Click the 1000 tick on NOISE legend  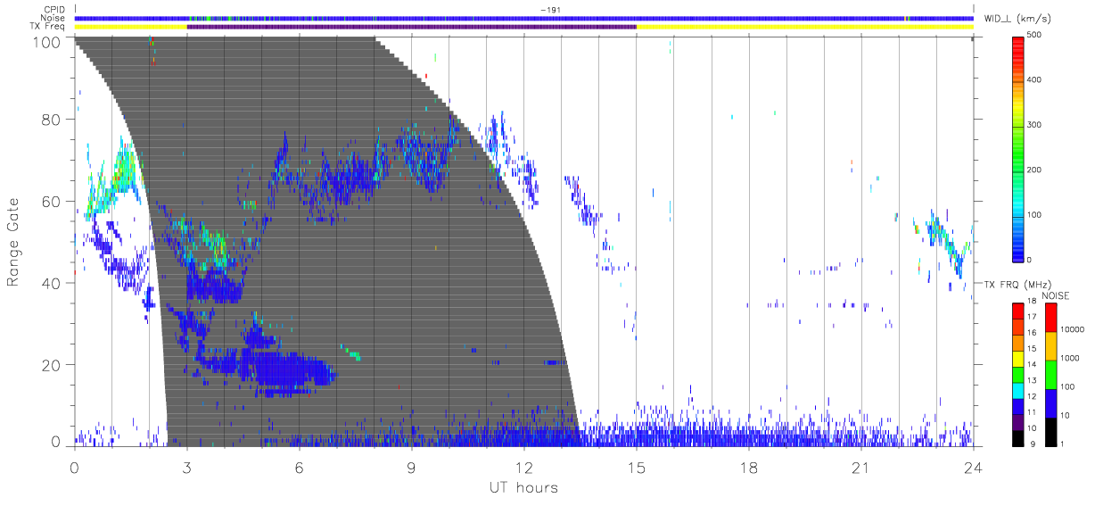1070,358
